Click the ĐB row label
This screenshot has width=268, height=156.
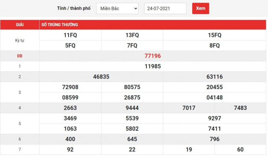pos(20,56)
